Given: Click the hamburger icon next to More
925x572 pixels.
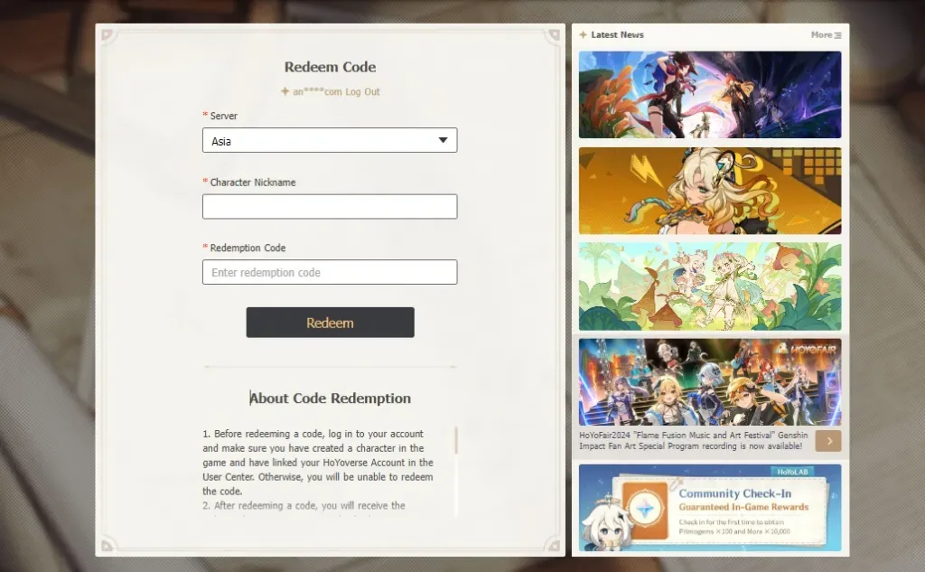Looking at the screenshot, I should 837,35.
